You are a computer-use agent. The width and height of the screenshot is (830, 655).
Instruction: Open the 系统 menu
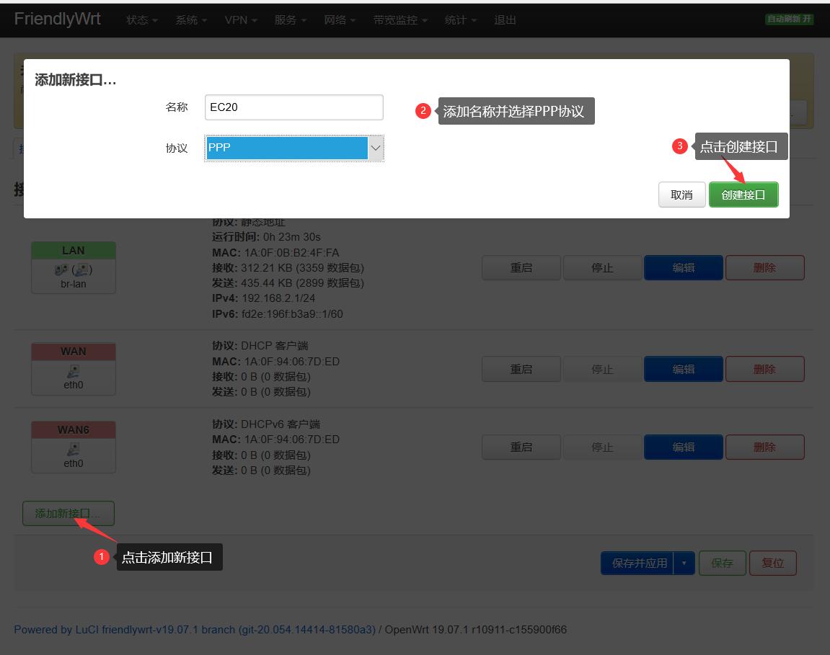pos(189,19)
